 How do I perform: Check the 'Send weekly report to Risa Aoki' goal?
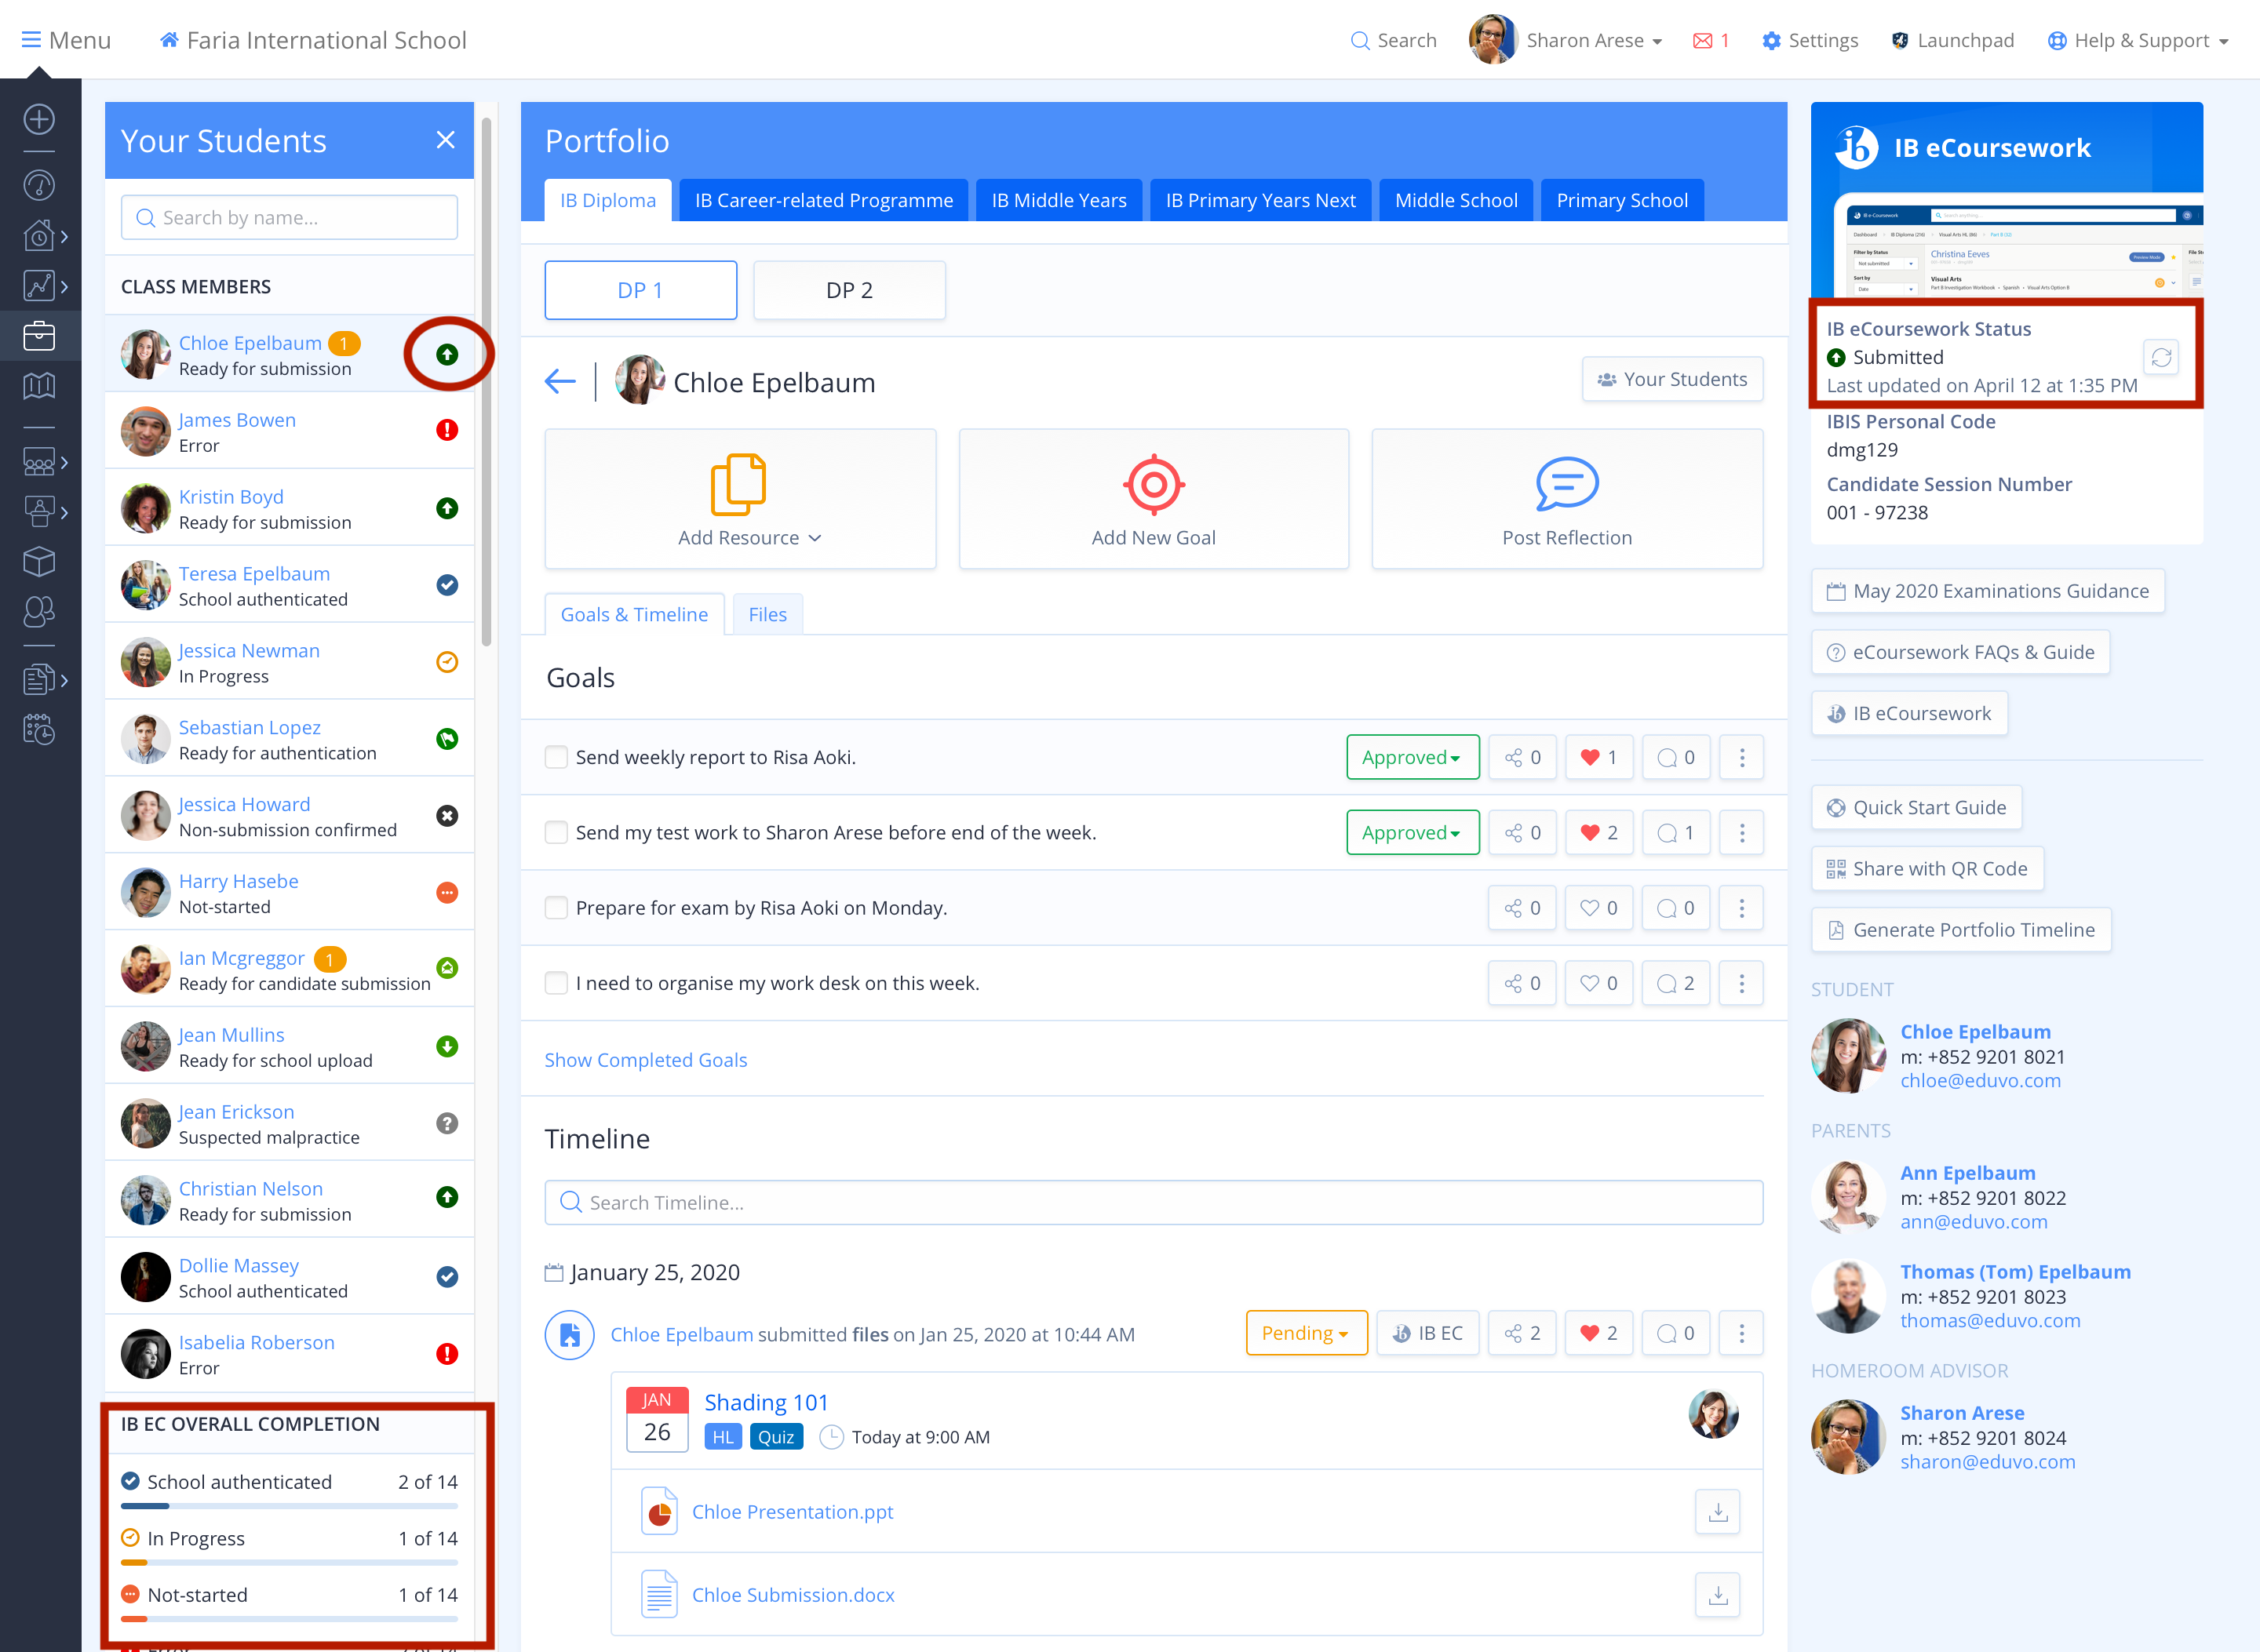coord(556,758)
